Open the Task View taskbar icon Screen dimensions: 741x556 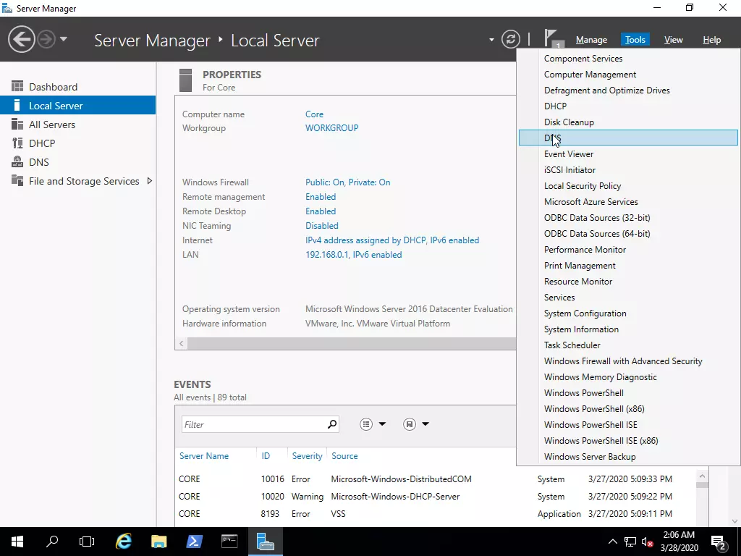(87, 541)
